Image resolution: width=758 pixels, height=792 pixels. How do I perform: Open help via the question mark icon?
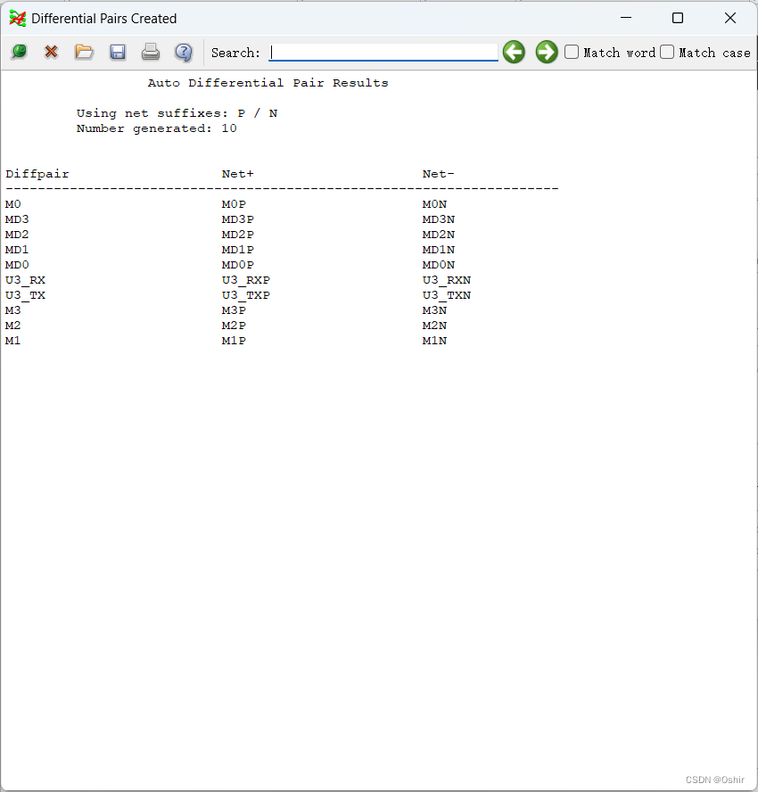tap(184, 53)
